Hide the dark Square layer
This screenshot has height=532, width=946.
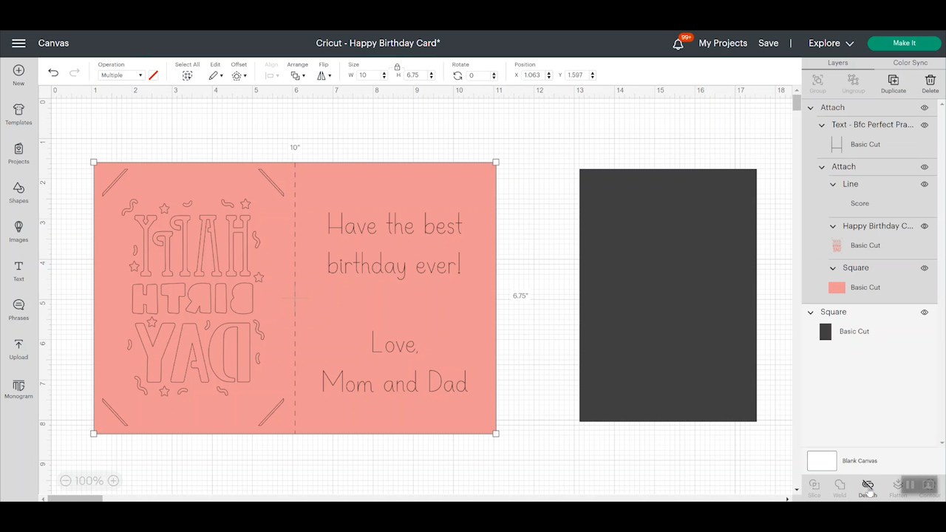924,313
